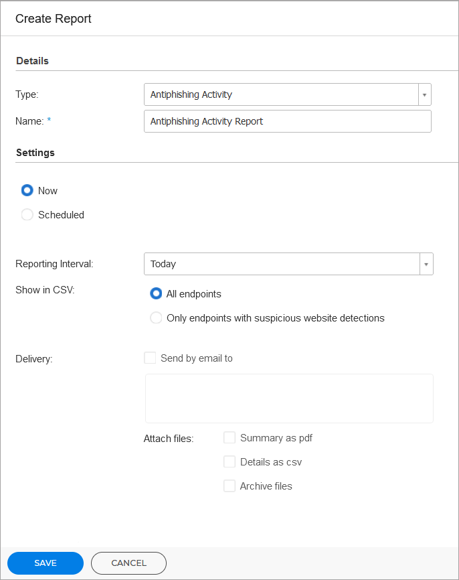Click the Type dropdown arrow

click(x=424, y=94)
